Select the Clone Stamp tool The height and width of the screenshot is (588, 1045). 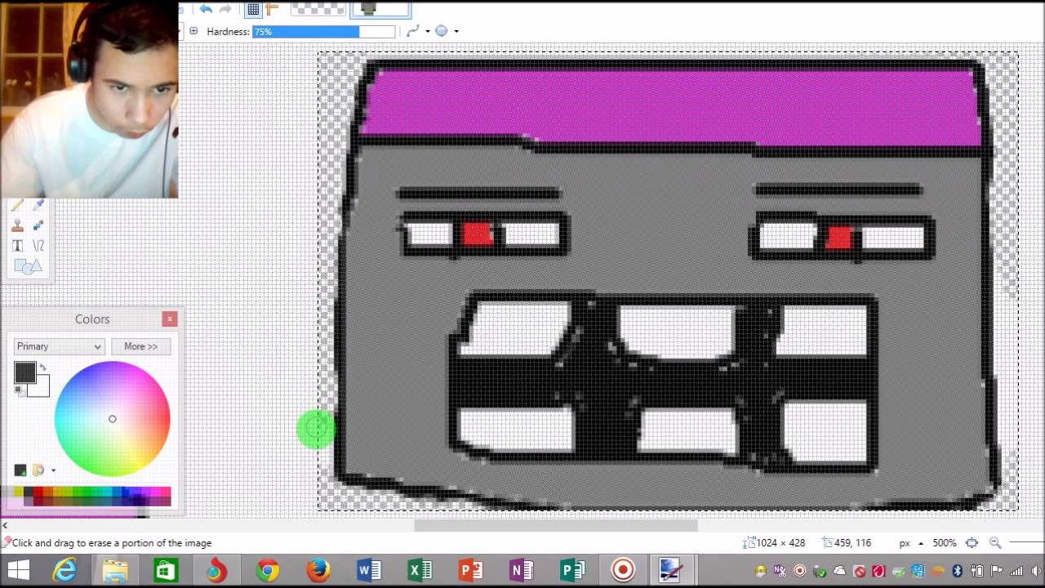17,225
